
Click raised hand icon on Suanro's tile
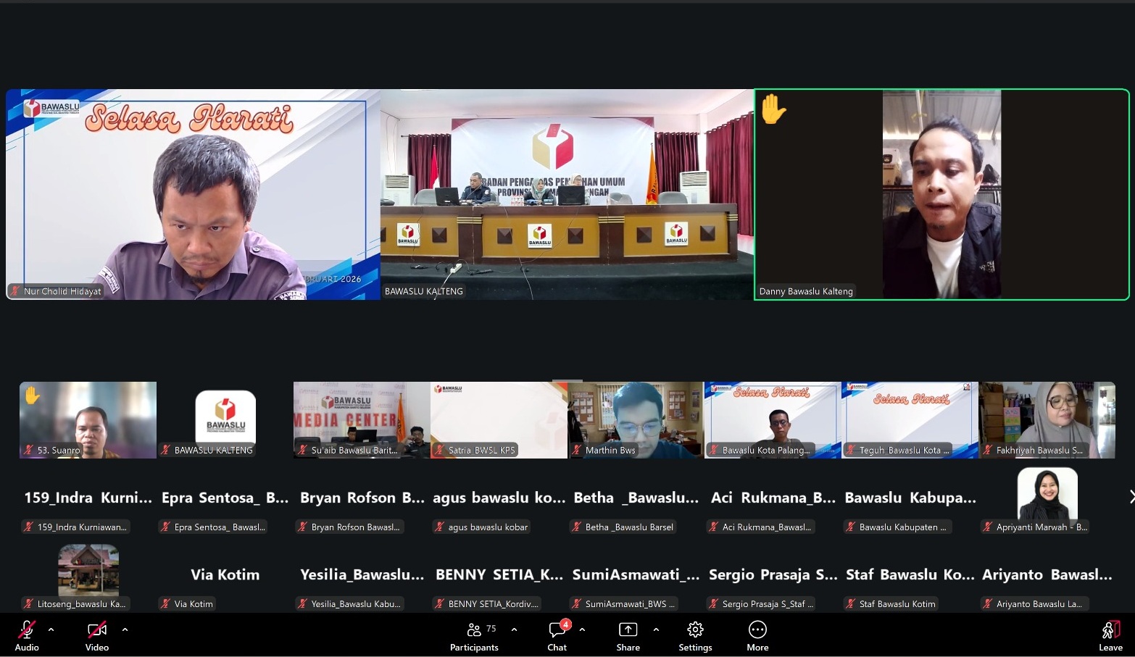click(x=33, y=396)
